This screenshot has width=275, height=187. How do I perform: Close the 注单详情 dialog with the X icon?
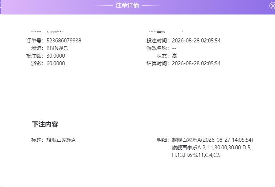click(272, 5)
